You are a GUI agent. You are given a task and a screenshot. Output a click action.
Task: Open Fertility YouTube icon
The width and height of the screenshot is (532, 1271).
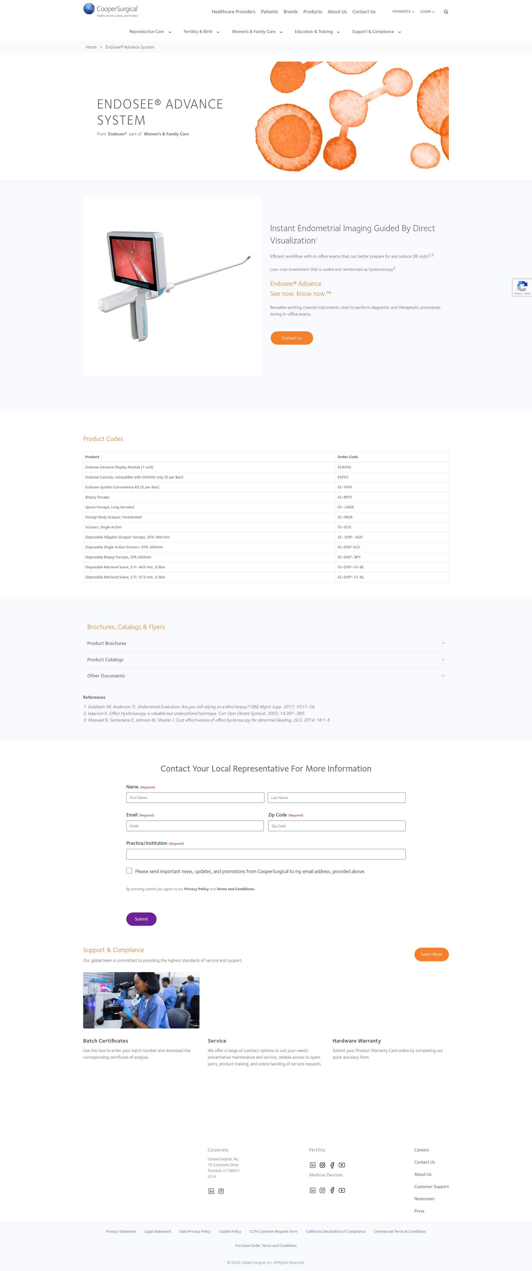coord(342,1165)
